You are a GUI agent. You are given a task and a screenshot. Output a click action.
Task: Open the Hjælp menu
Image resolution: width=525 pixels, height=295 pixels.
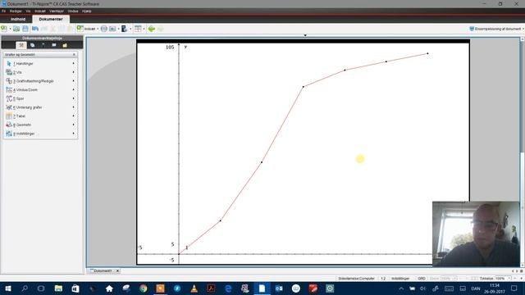(x=87, y=11)
